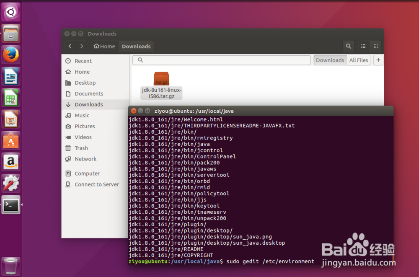Select Downloads in the Files sidebar

[96, 104]
